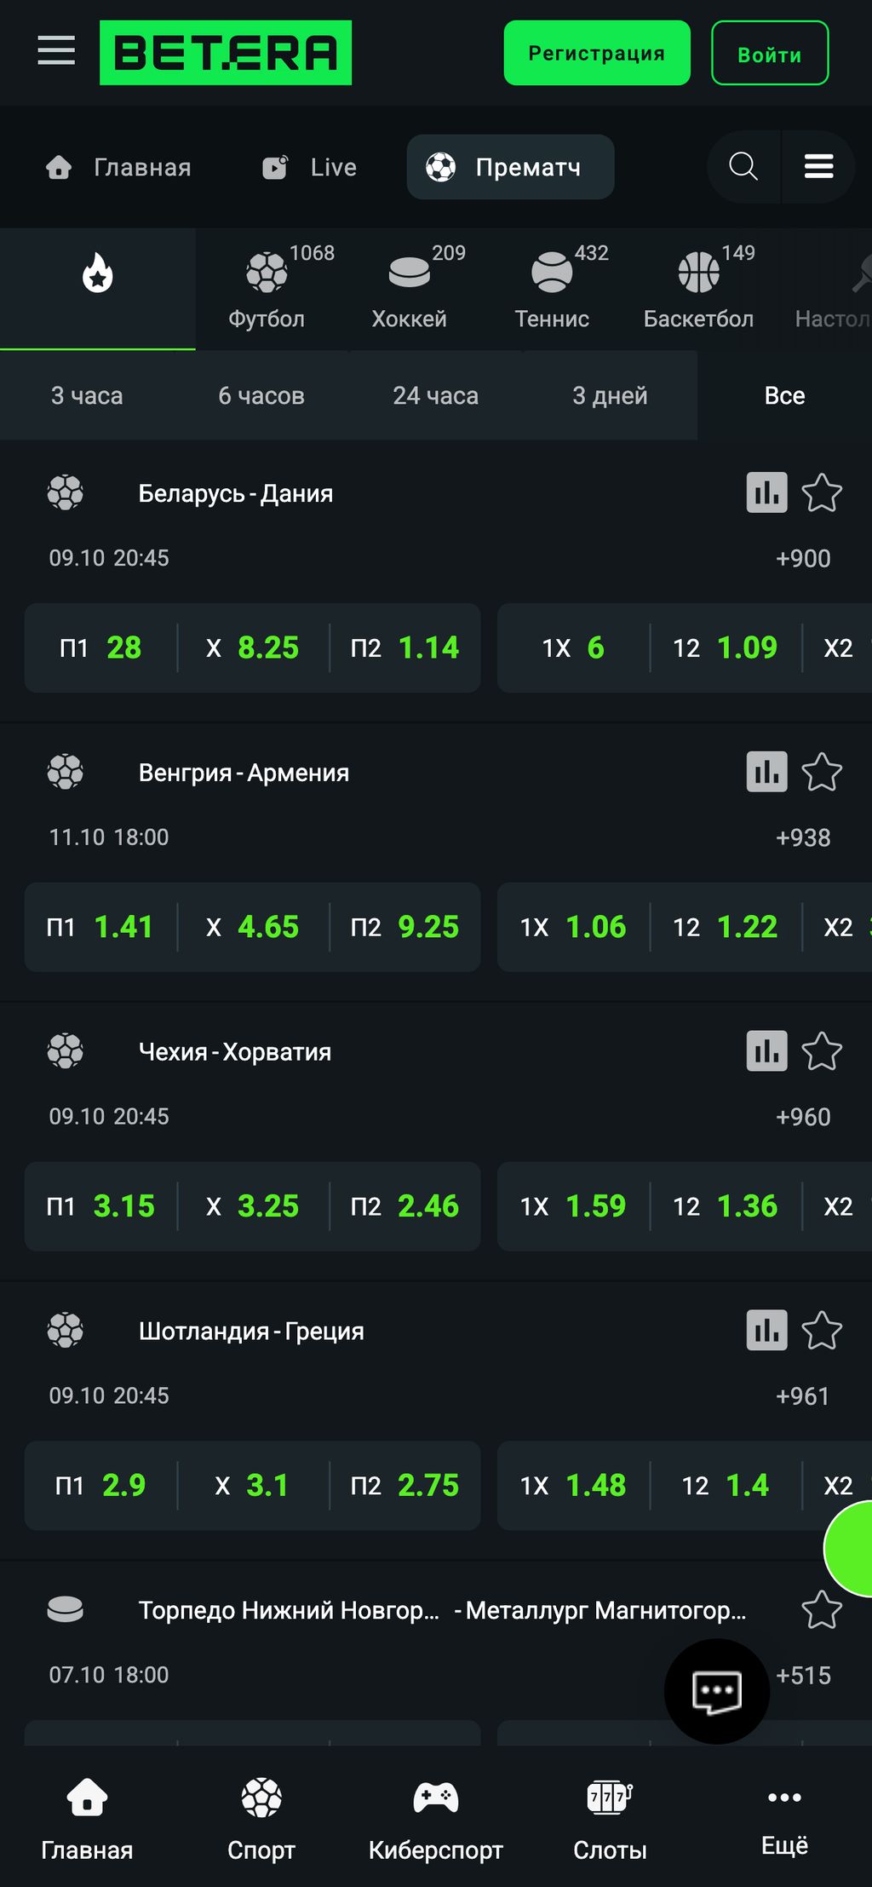872x1887 pixels.
Task: Expand +938 markets for Венгрия - Армения
Action: pyautogui.click(x=802, y=838)
